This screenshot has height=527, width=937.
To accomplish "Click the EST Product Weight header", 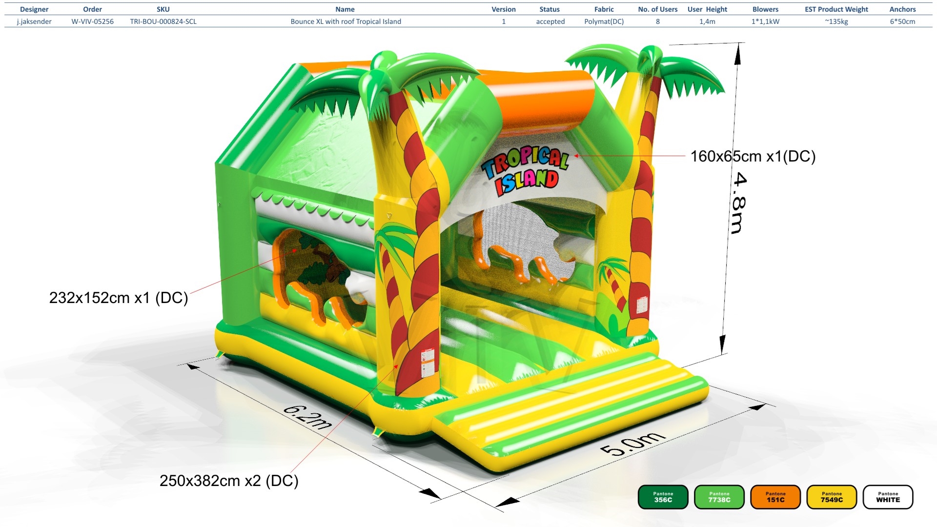I will (x=836, y=9).
